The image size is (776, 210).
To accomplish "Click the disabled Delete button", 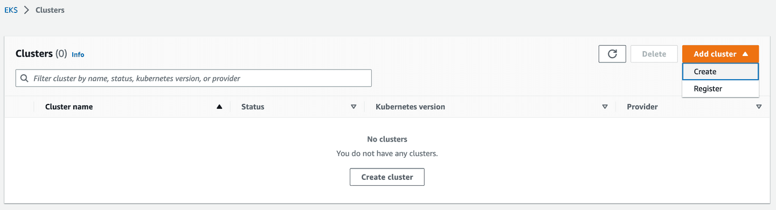I will 654,54.
